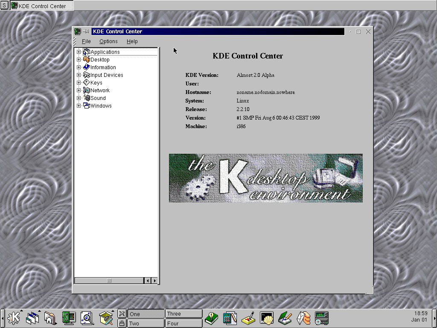The width and height of the screenshot is (437, 328).
Task: Expand the Network tree branch
Action: pos(79,90)
